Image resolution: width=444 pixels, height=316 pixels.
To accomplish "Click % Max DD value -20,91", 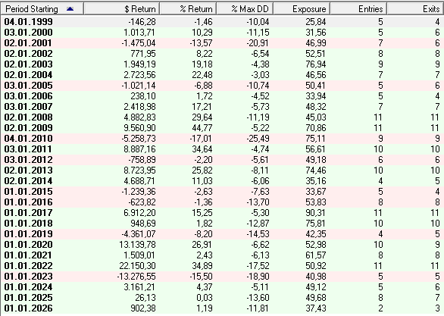I will [258, 43].
